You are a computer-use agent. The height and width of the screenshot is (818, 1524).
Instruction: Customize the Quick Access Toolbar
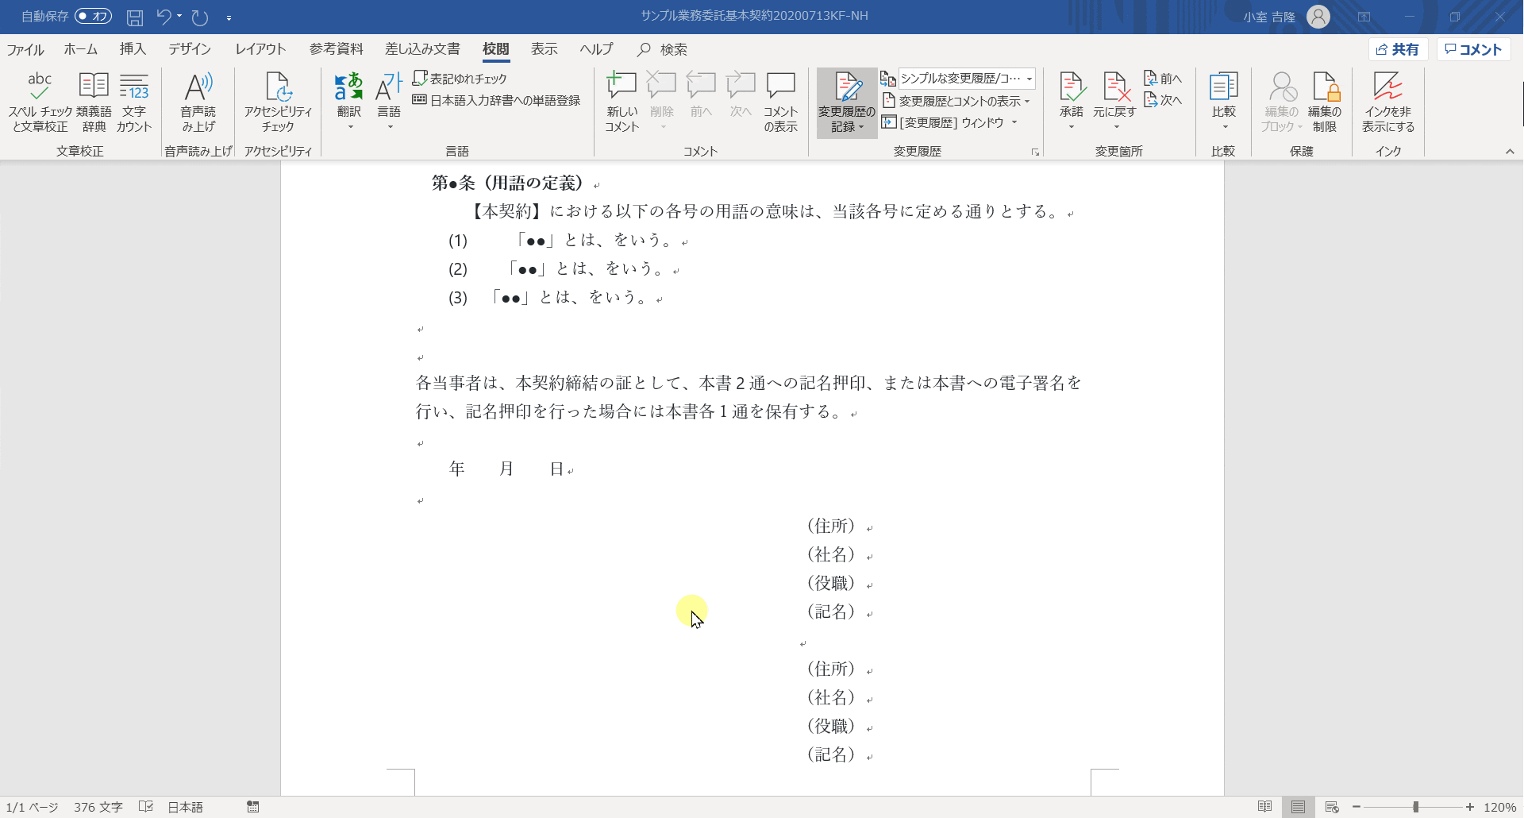pos(229,17)
